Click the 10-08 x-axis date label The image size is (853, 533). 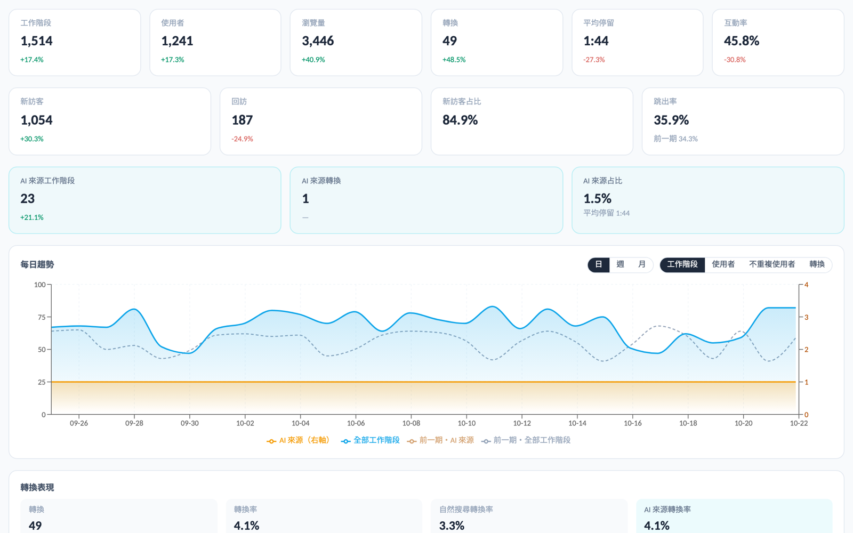tap(411, 423)
